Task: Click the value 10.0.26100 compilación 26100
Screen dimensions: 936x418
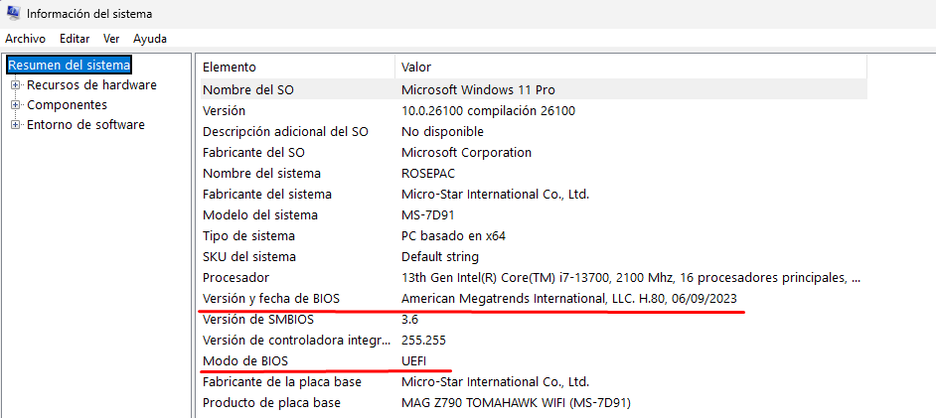Action: tap(488, 111)
